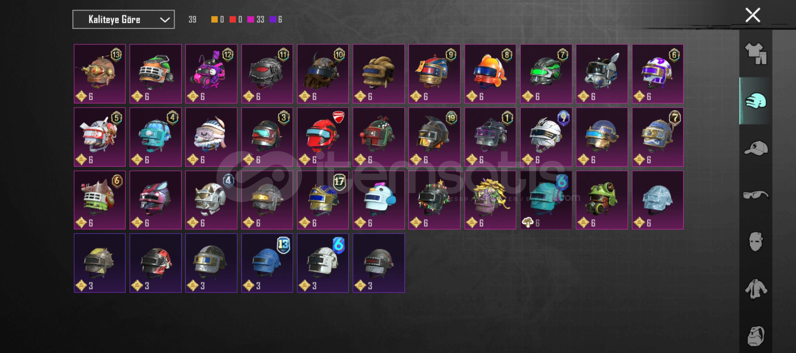Click the dropdown chevron arrow
This screenshot has height=353, width=796.
pyautogui.click(x=165, y=20)
